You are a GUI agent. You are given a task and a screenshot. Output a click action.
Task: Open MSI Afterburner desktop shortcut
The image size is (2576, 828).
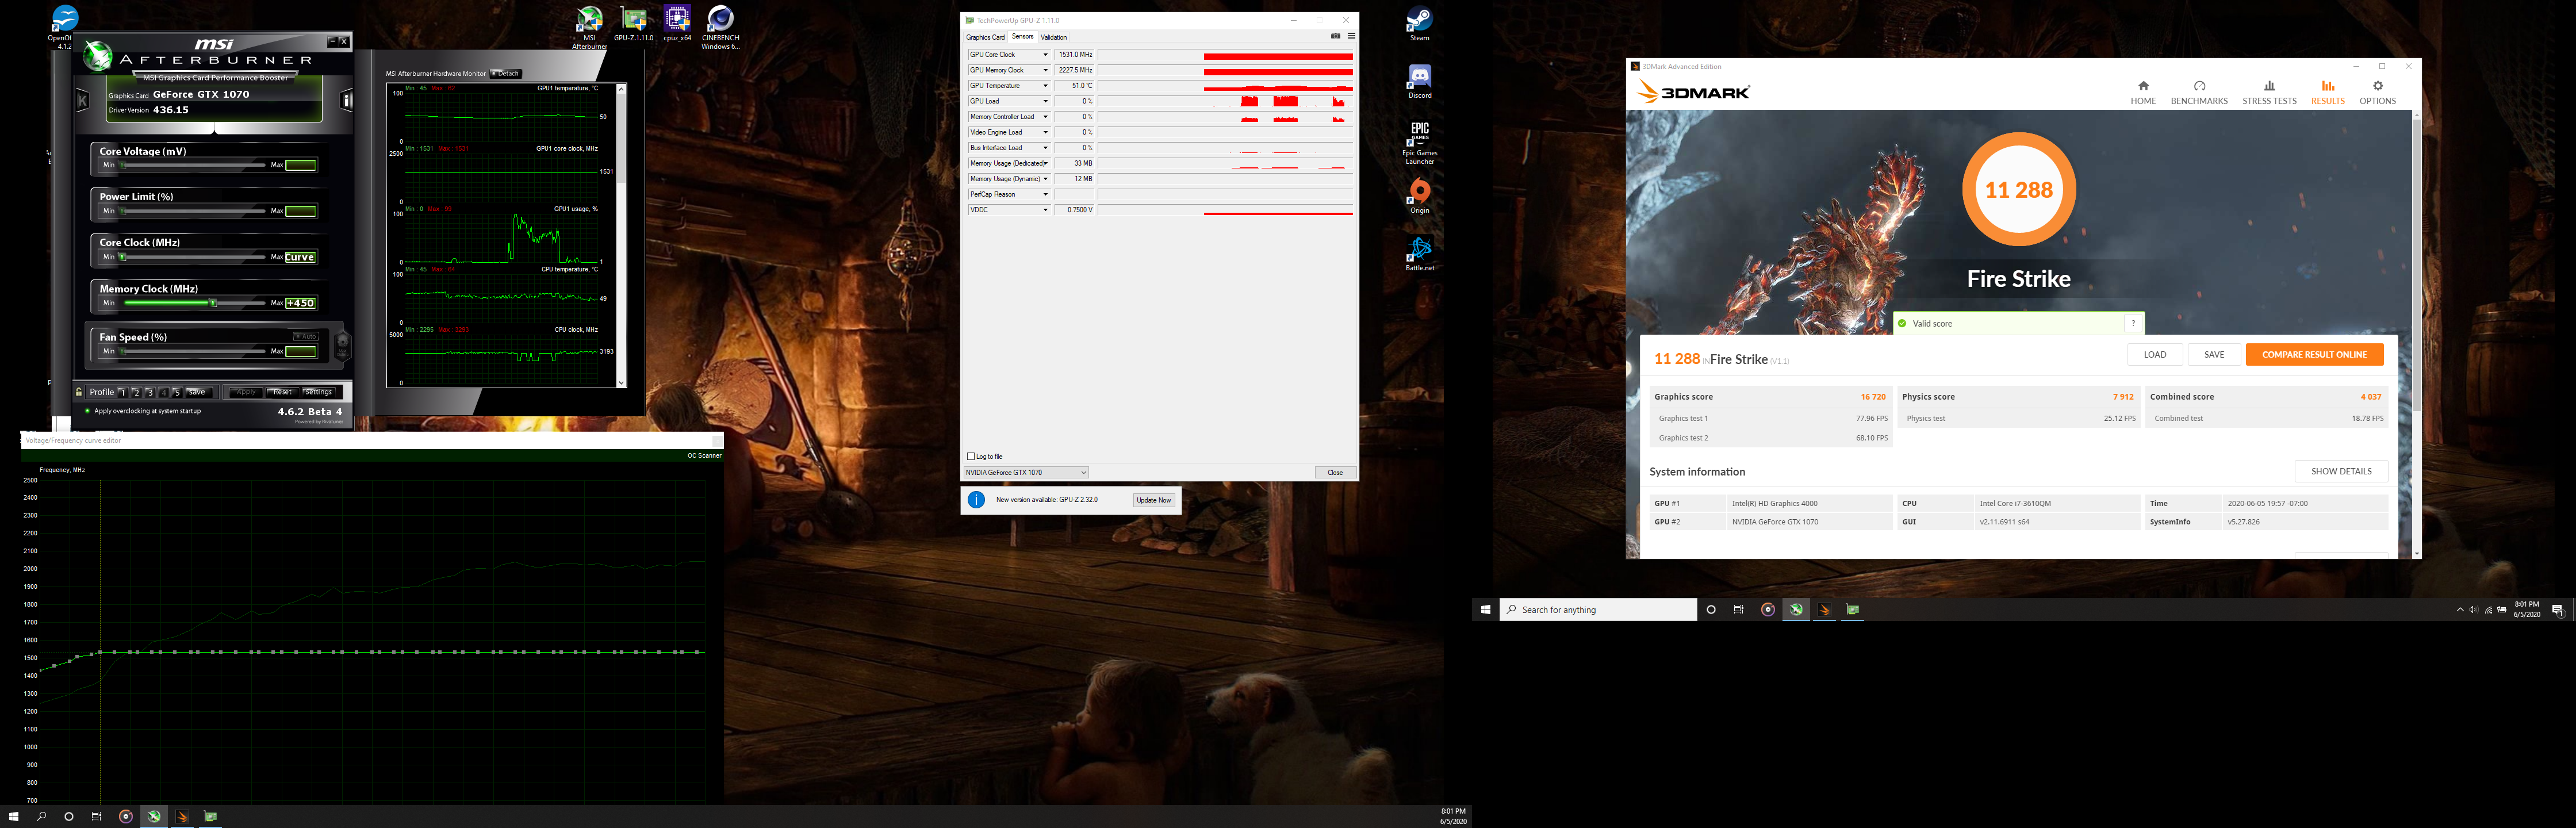(x=589, y=27)
